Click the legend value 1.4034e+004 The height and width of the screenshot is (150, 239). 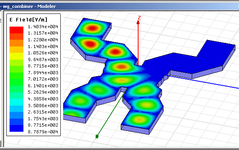pos(43,27)
